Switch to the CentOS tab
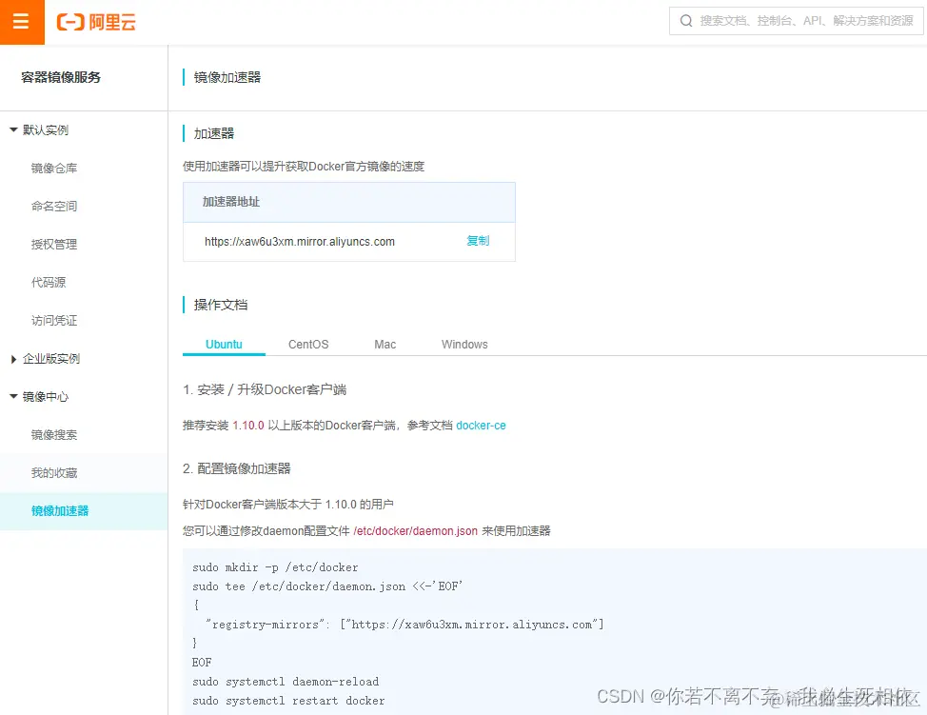The width and height of the screenshot is (927, 715). click(308, 345)
